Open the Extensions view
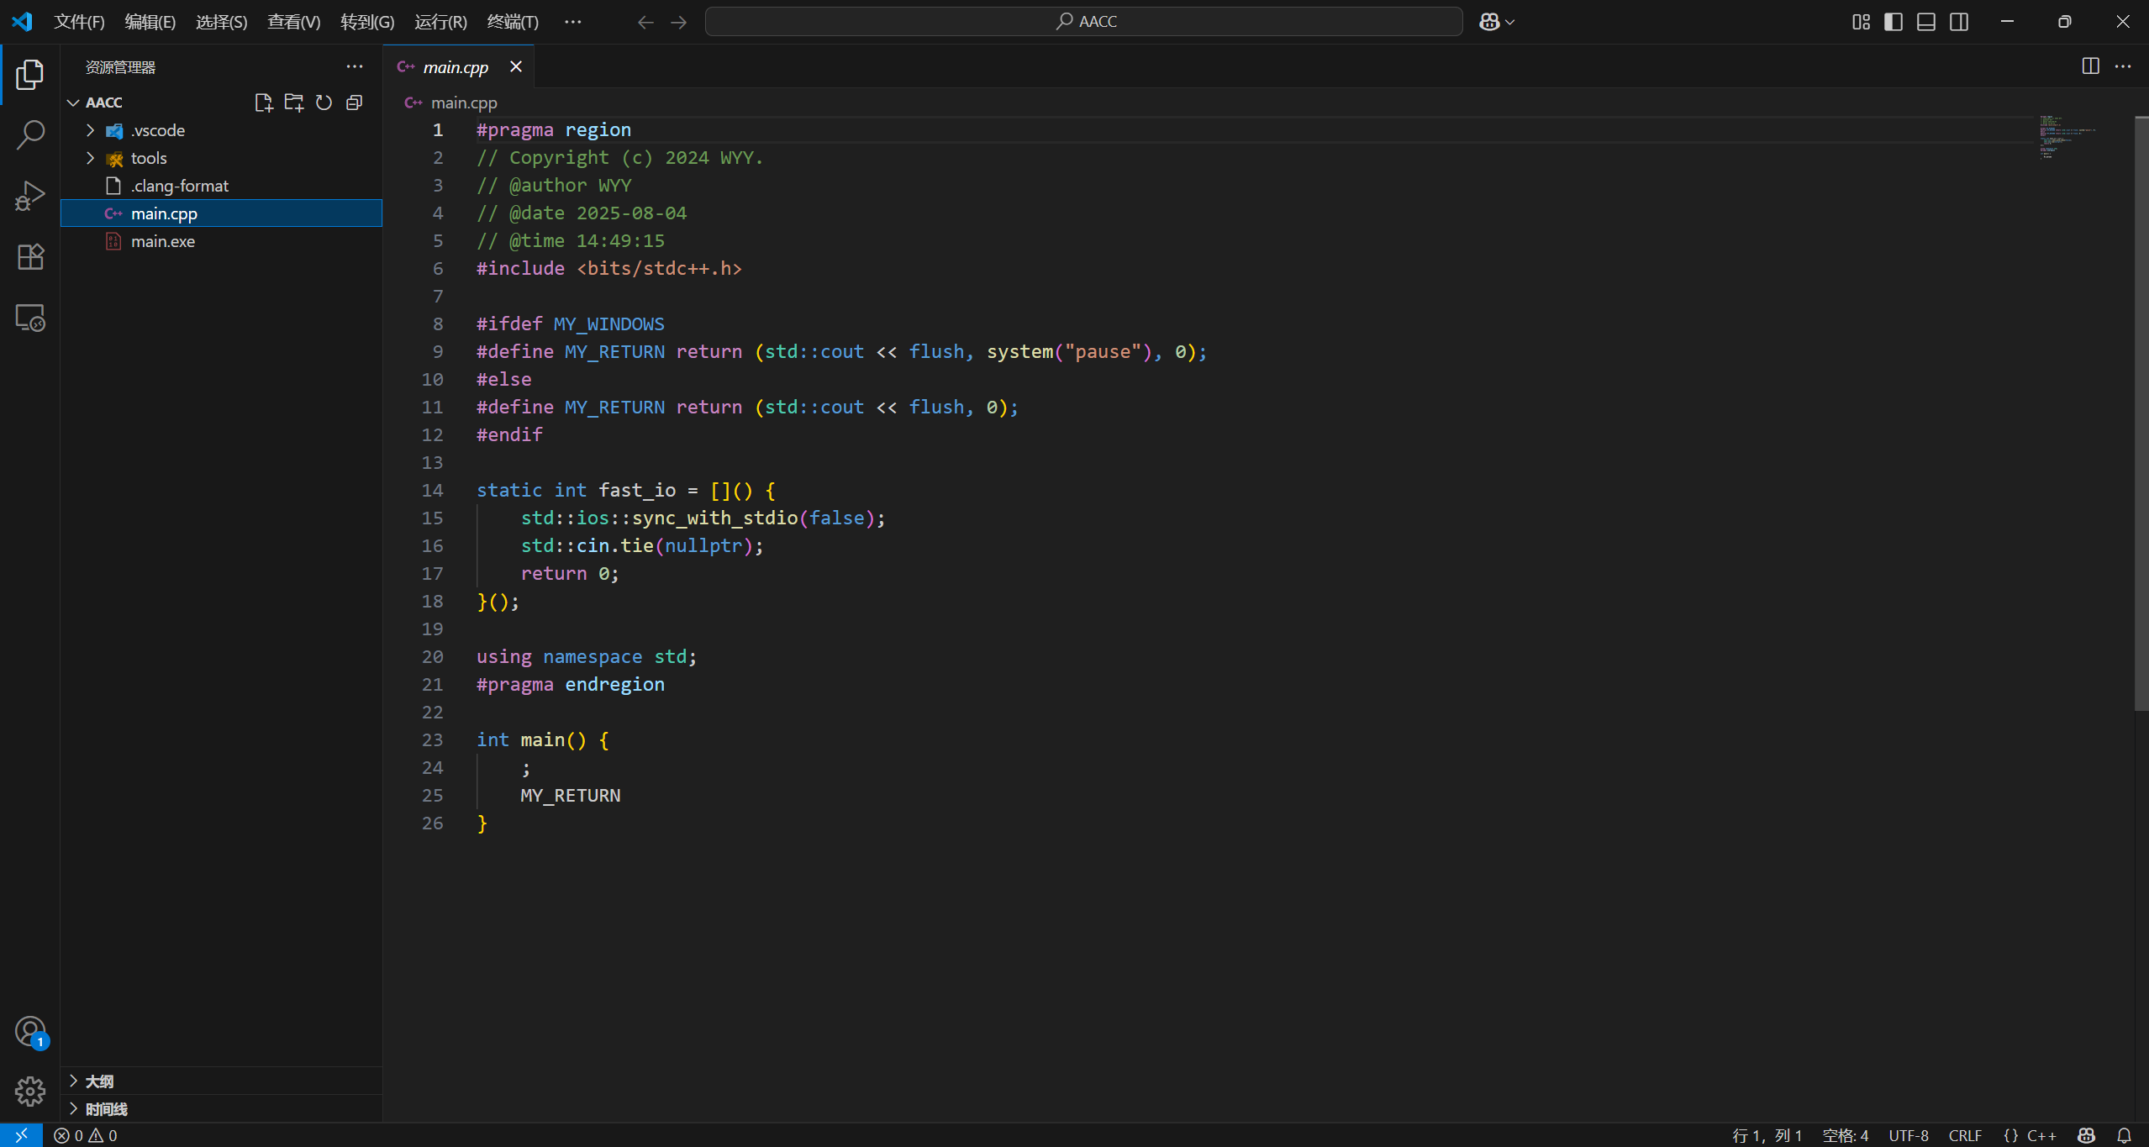Viewport: 2149px width, 1147px height. point(30,256)
